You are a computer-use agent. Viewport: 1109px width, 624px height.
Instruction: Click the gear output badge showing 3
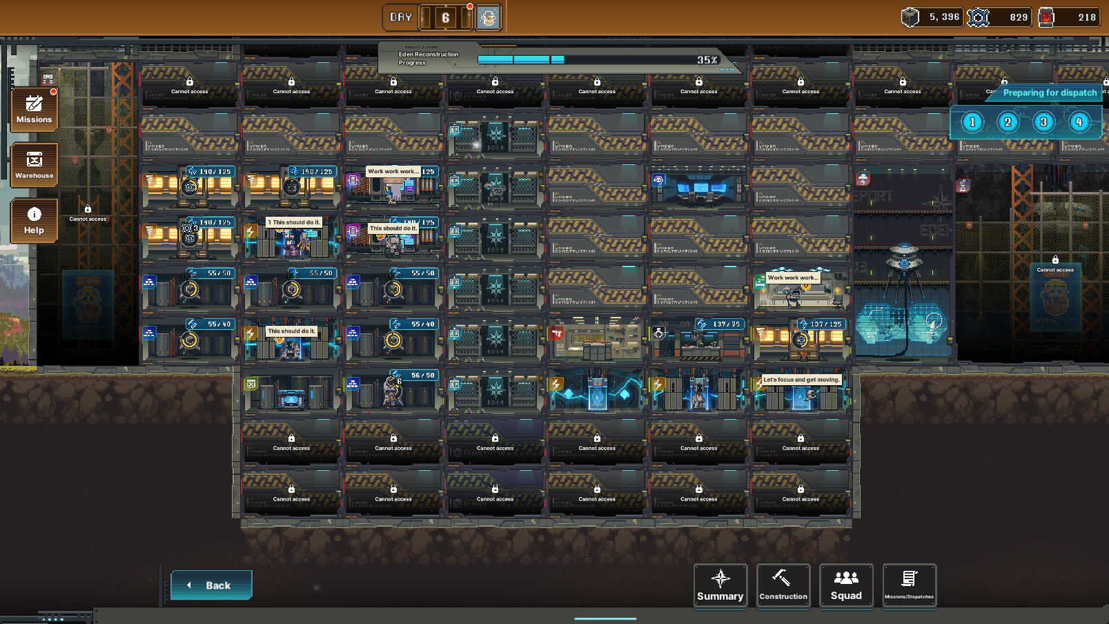(188, 228)
